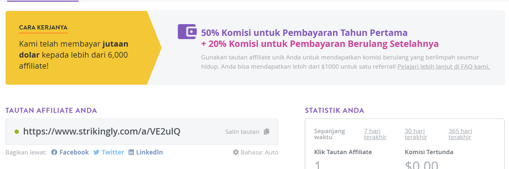
Task: Click the Klik Tautan Affiliate label
Action: click(343, 152)
